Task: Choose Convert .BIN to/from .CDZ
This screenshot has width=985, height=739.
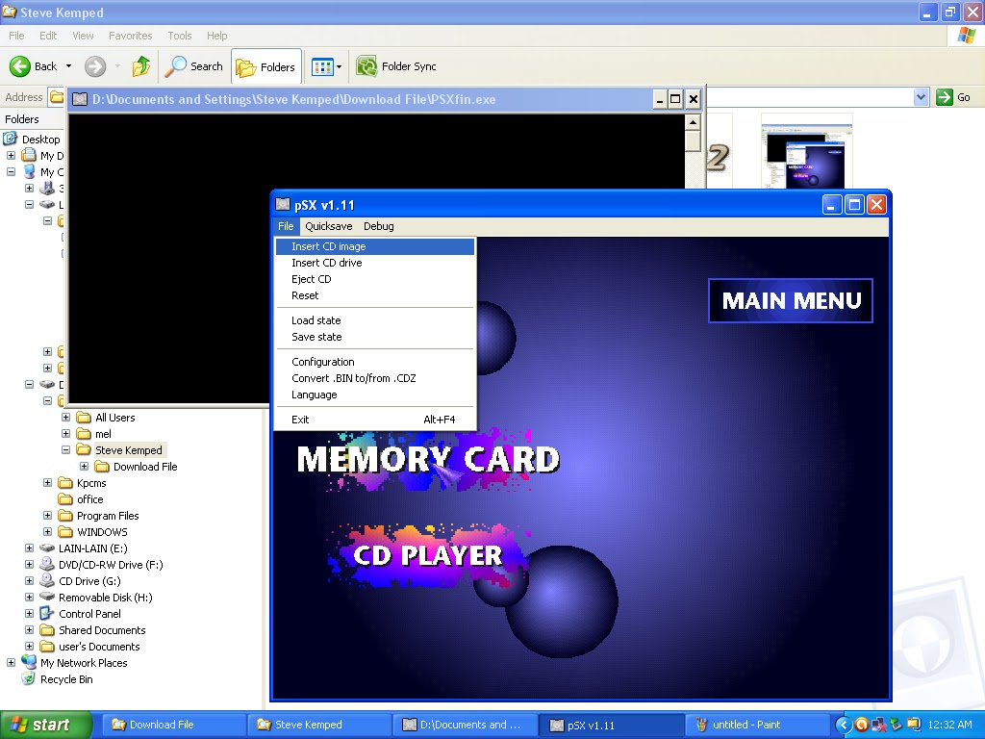Action: (x=374, y=378)
